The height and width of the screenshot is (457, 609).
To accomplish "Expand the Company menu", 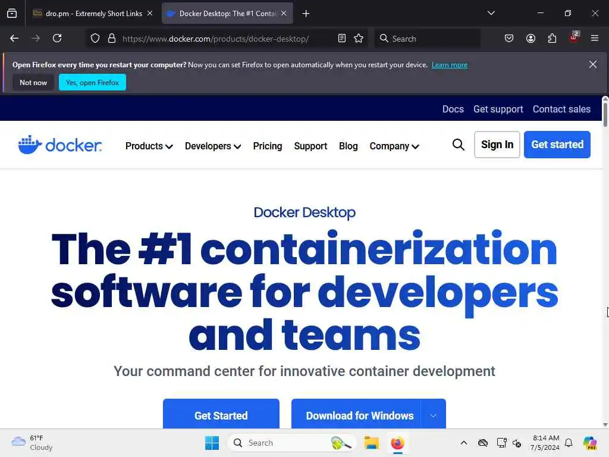I will coord(394,146).
